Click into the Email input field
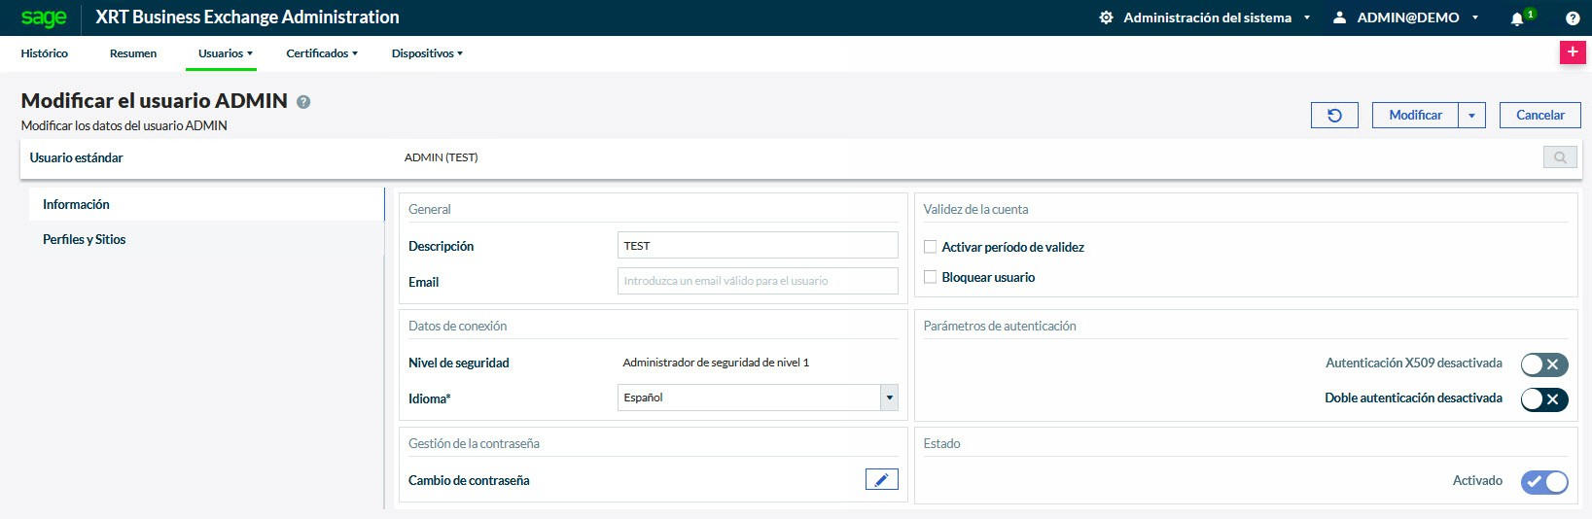This screenshot has width=1592, height=519. 757,281
